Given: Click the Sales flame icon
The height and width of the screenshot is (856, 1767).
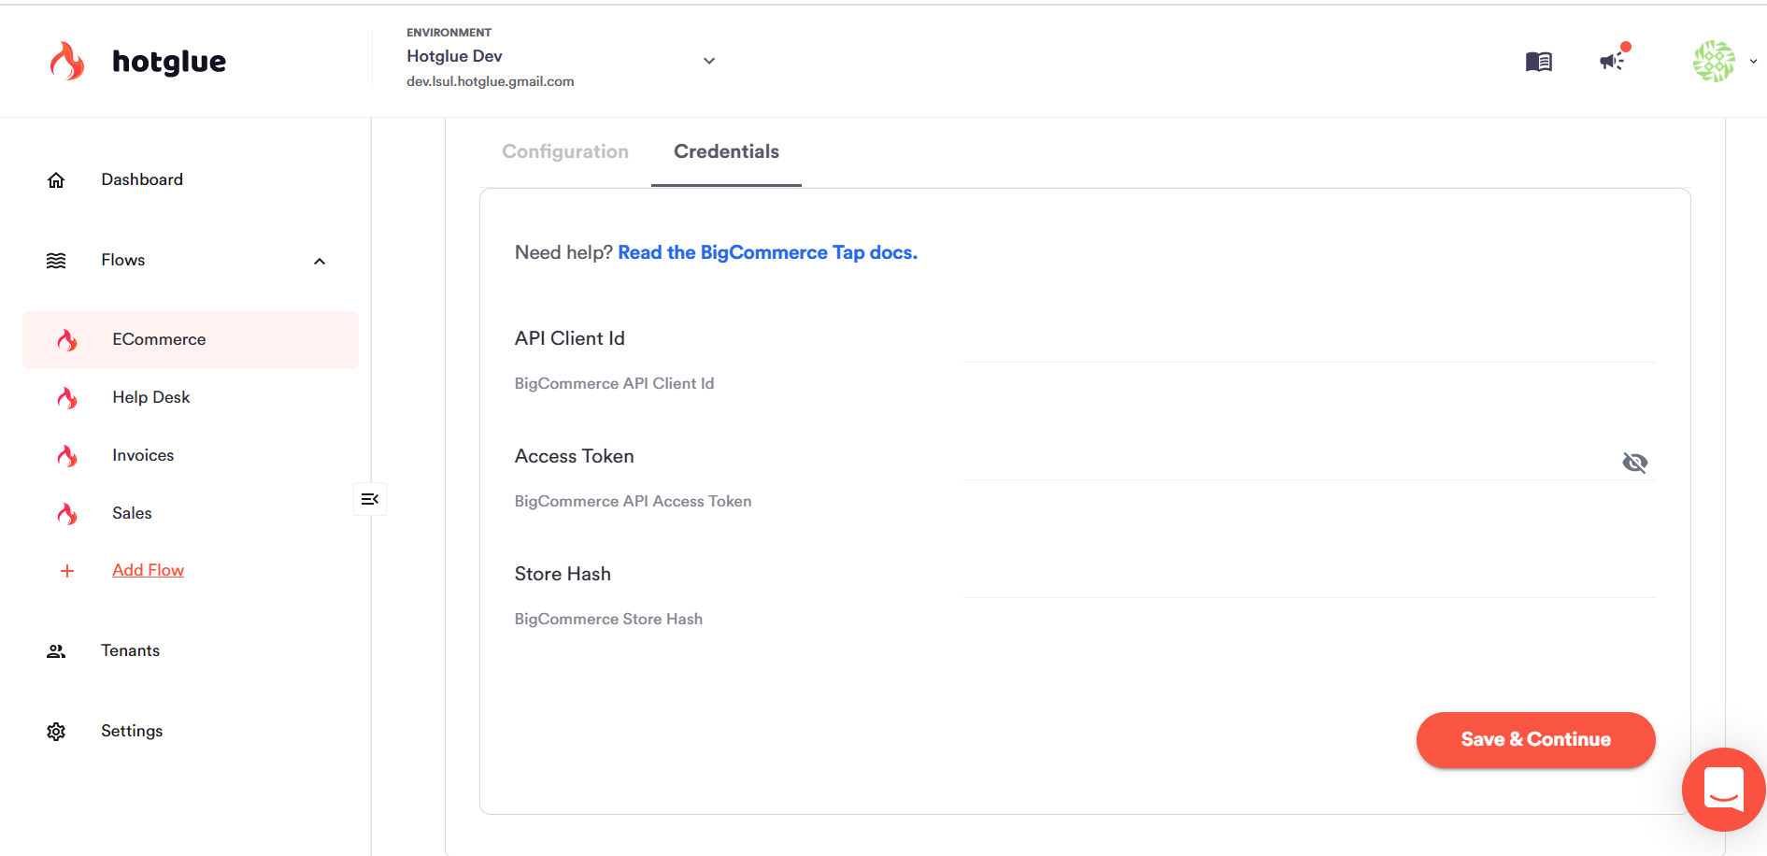Looking at the screenshot, I should pos(67,514).
